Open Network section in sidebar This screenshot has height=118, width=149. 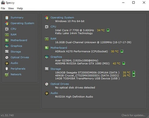pos(16,74)
